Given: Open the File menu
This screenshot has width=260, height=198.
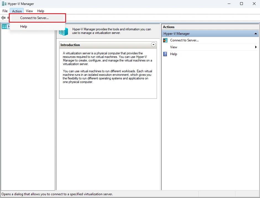Looking at the screenshot, I should click(x=5, y=11).
